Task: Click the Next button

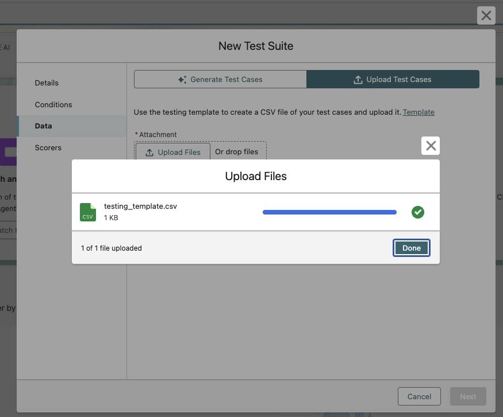Action: 468,396
